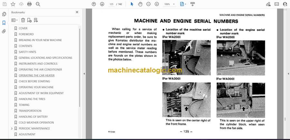Screen dimensions: 290x140
Task: Open TRANSPORTATION bookmark
Action: (30, 111)
